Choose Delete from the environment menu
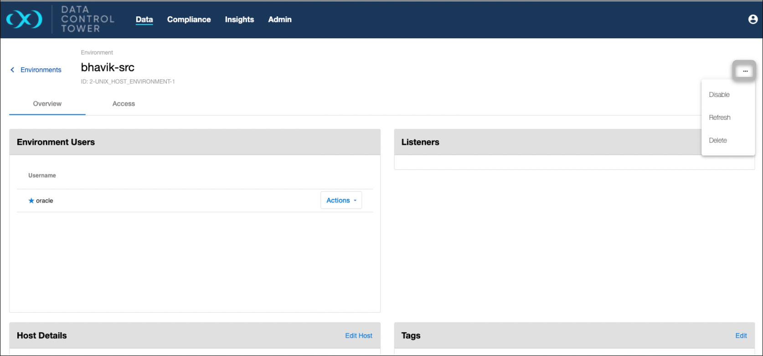 pos(718,140)
